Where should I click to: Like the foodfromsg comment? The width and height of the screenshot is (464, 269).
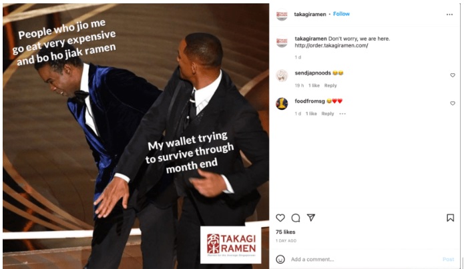click(453, 103)
